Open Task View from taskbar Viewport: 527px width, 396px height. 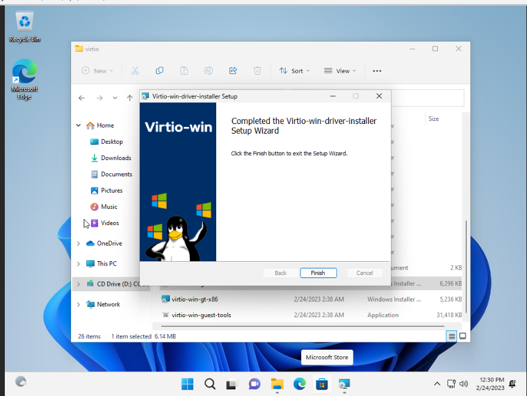(x=232, y=384)
